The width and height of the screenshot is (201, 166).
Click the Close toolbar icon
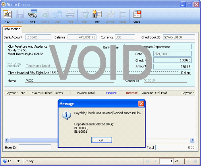(137, 14)
